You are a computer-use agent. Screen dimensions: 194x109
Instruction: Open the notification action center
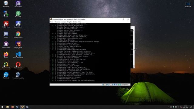(191, 107)
